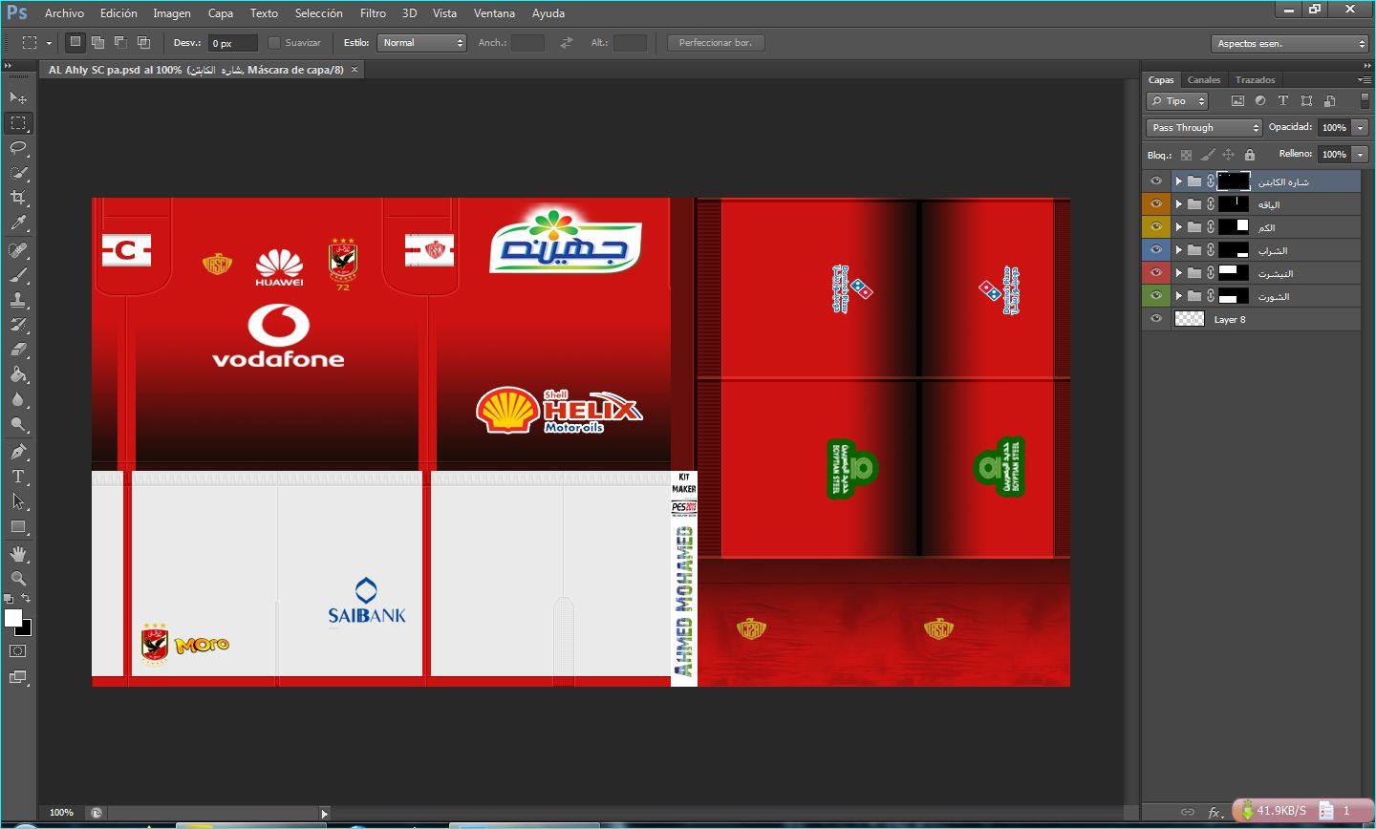Click the Perfeccionar bor. button

pyautogui.click(x=716, y=43)
